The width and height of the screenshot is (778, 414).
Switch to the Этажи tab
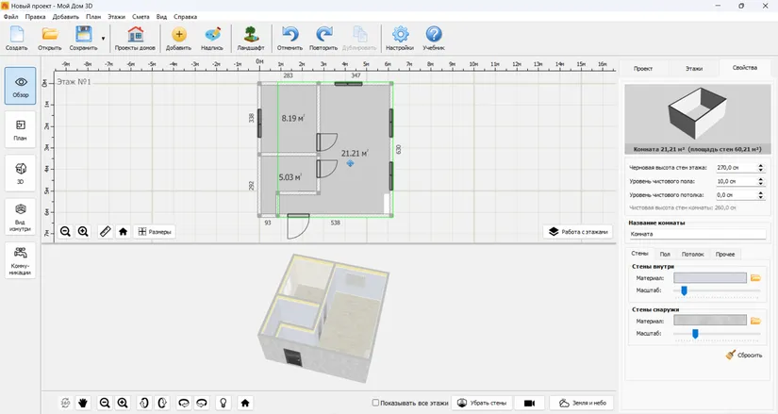[694, 69]
